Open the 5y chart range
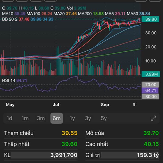Viewport: 163px width, 163px height. (x=104, y=118)
